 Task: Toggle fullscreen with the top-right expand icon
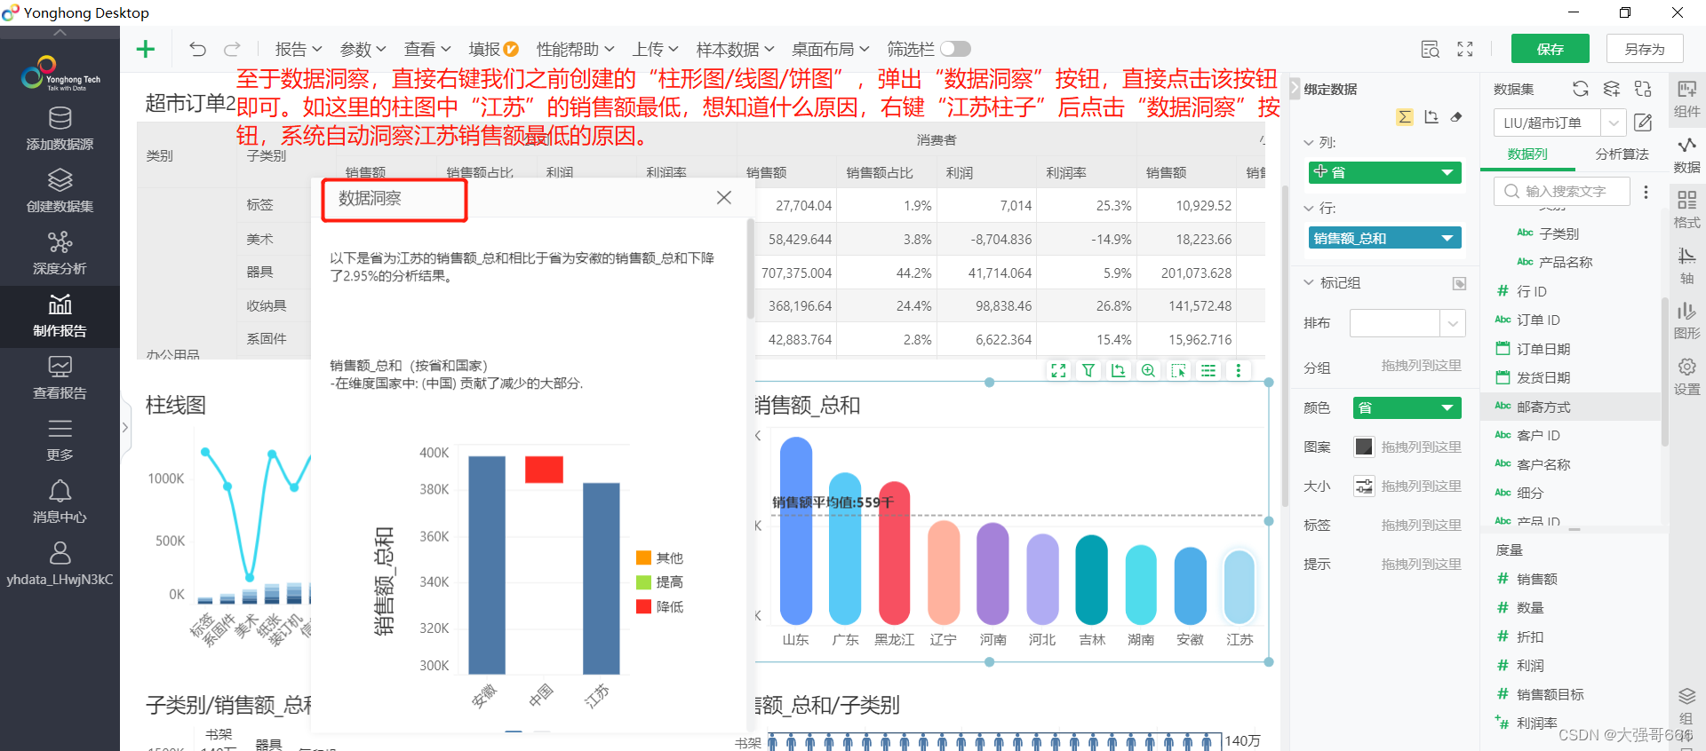point(1465,50)
